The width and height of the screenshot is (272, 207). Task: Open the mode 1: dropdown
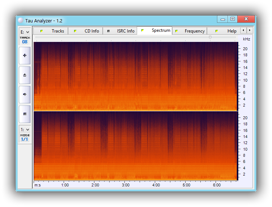tap(25, 130)
